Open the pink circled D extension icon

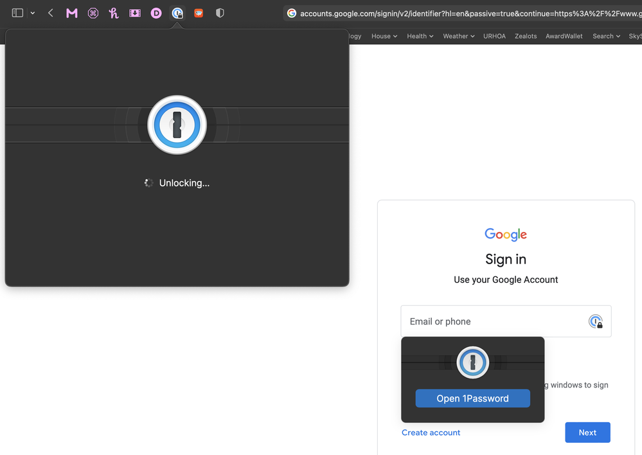(156, 13)
